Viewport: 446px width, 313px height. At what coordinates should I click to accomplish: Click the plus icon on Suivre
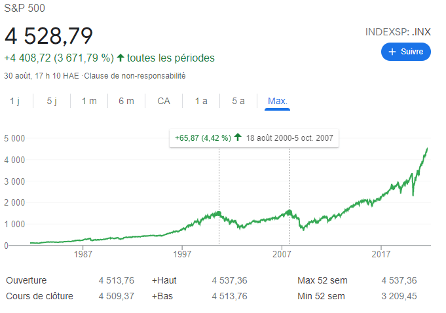coord(392,51)
